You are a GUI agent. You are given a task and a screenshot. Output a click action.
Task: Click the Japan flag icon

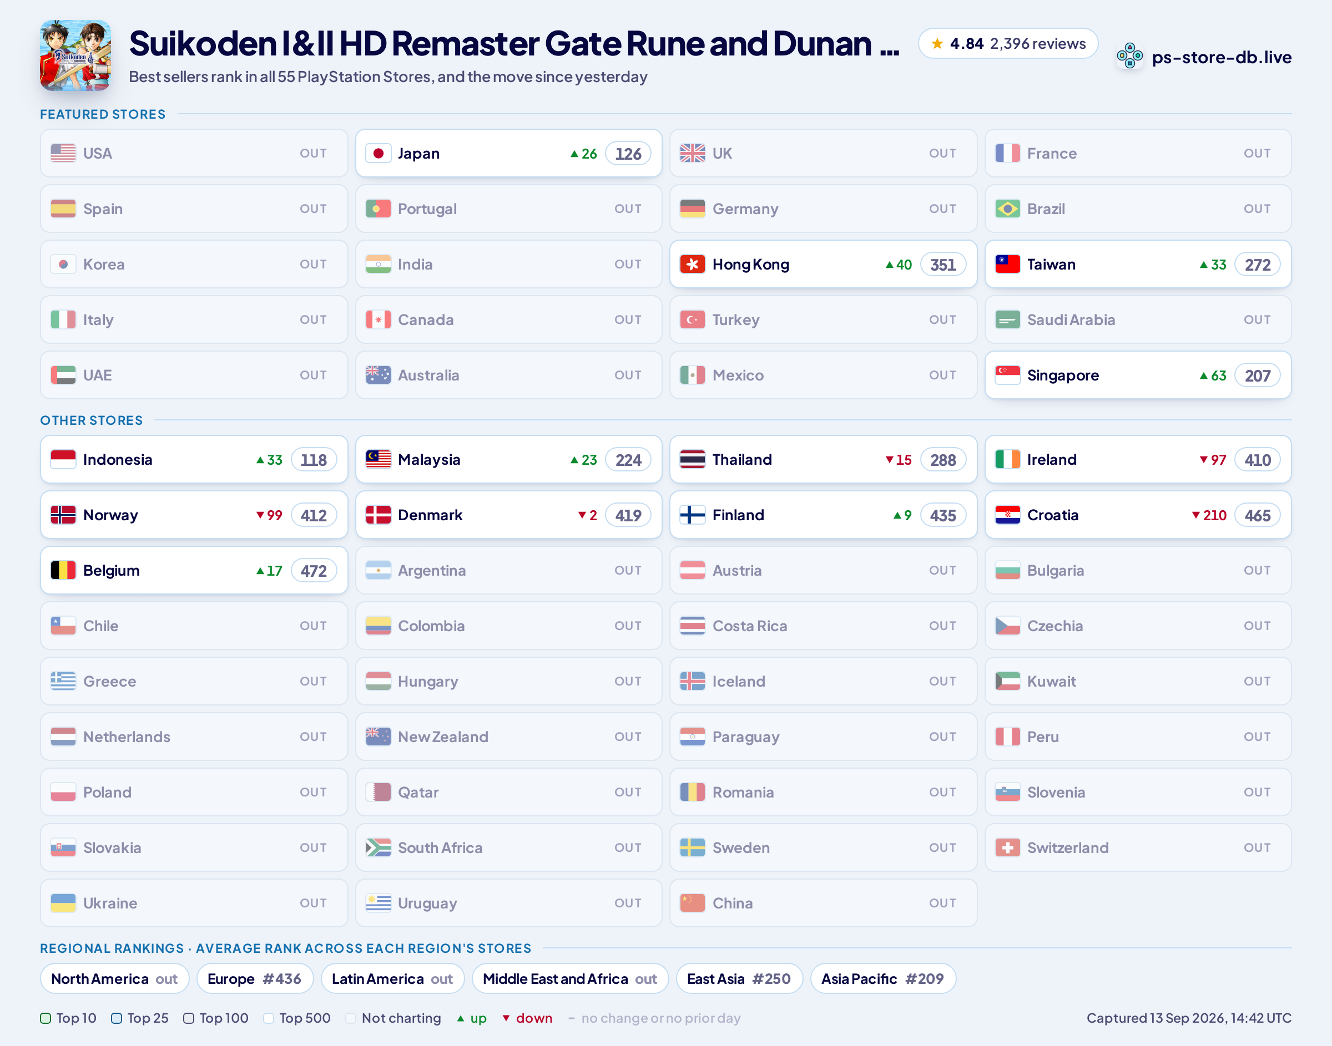(x=378, y=153)
